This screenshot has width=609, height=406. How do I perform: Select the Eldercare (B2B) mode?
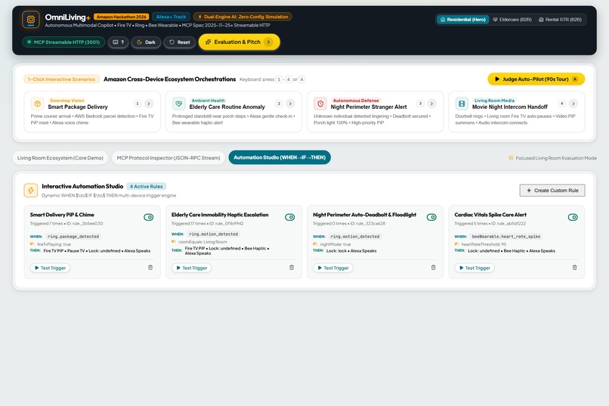tap(512, 20)
